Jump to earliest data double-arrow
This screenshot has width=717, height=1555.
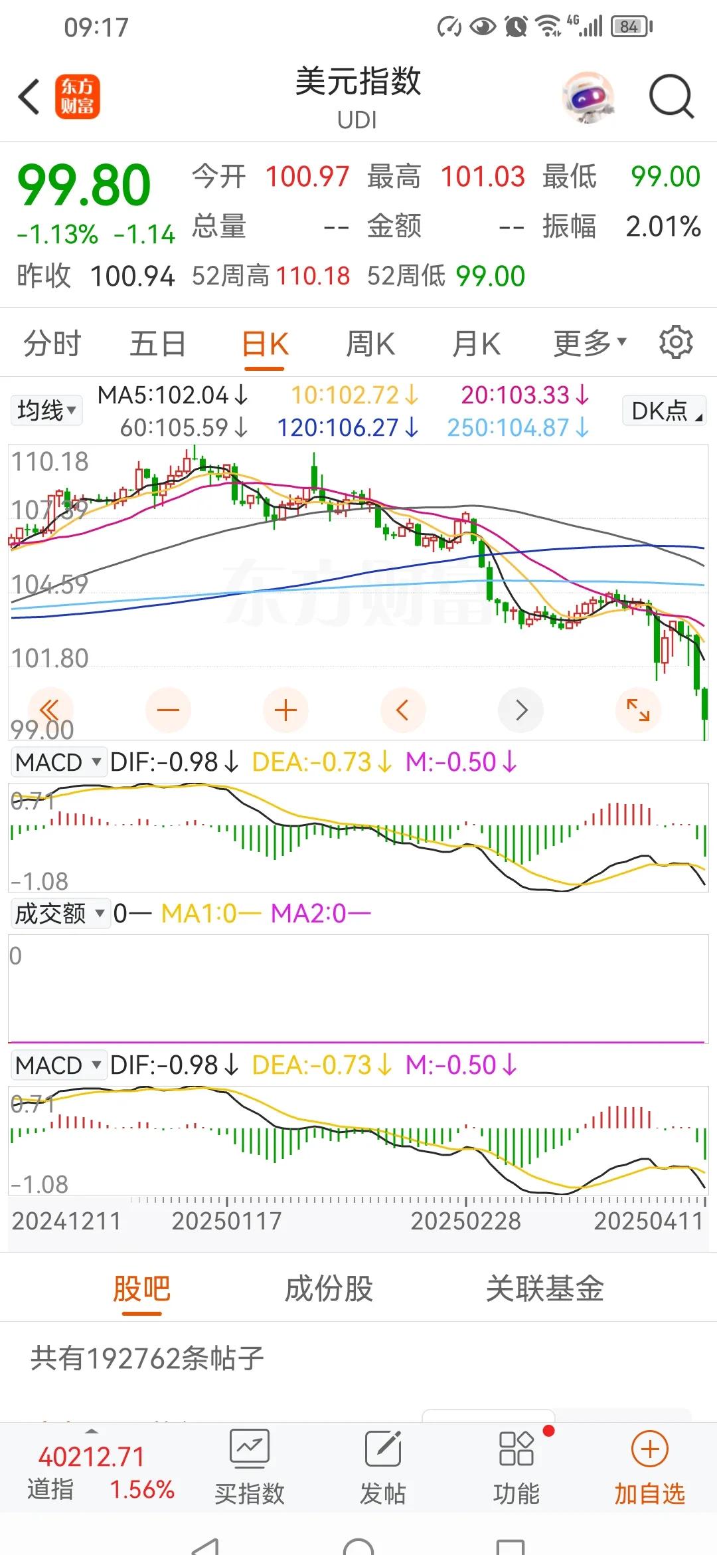tap(50, 710)
